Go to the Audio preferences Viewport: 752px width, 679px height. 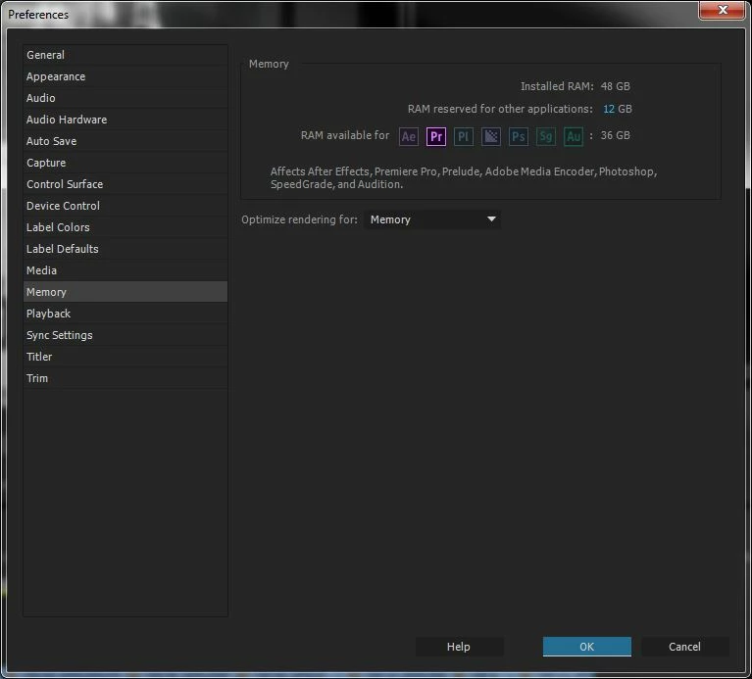[x=125, y=98]
